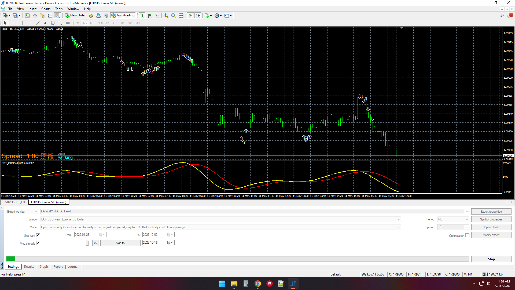
Task: Uncheck the Visual mode checkbox
Action: point(38,243)
